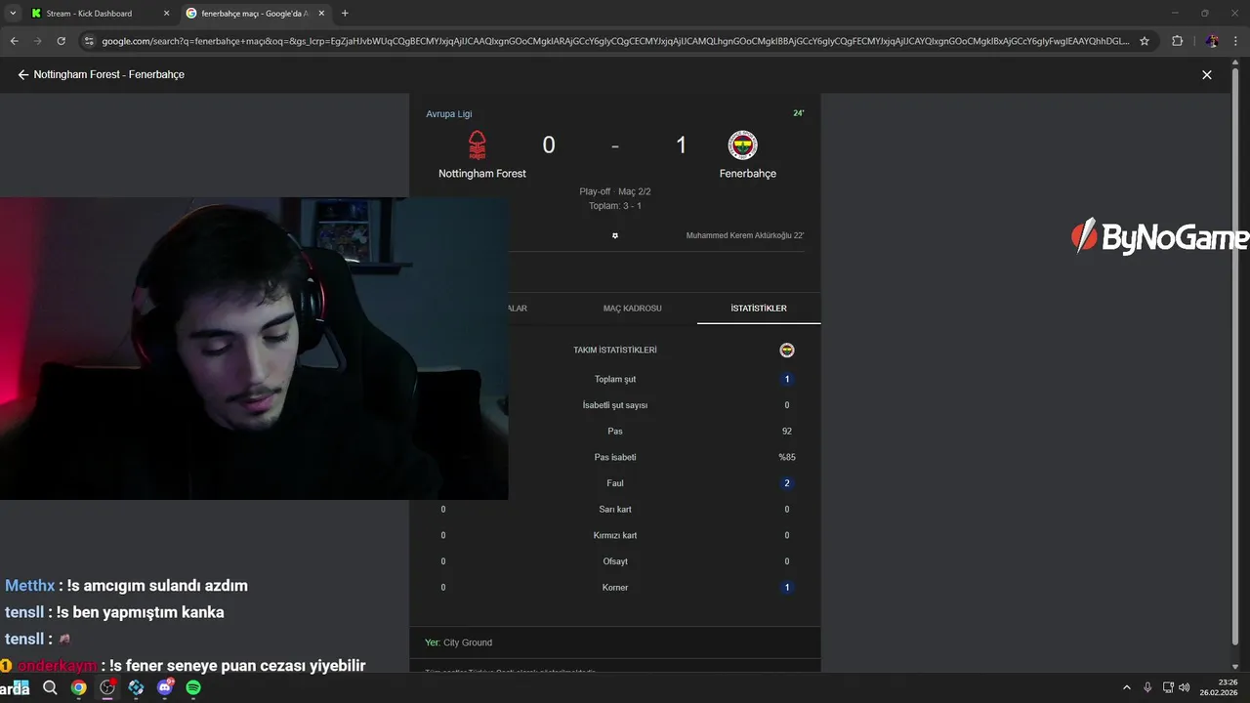
Task: Click the Sarı kart label
Action: (615, 510)
